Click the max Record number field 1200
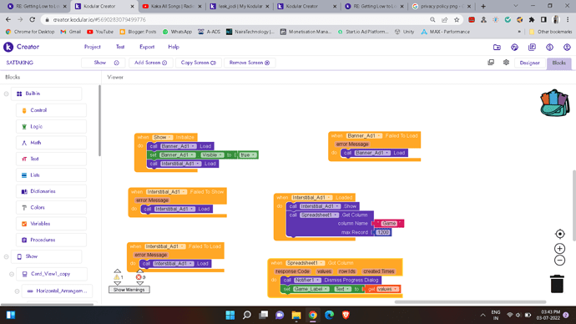 pyautogui.click(x=383, y=232)
